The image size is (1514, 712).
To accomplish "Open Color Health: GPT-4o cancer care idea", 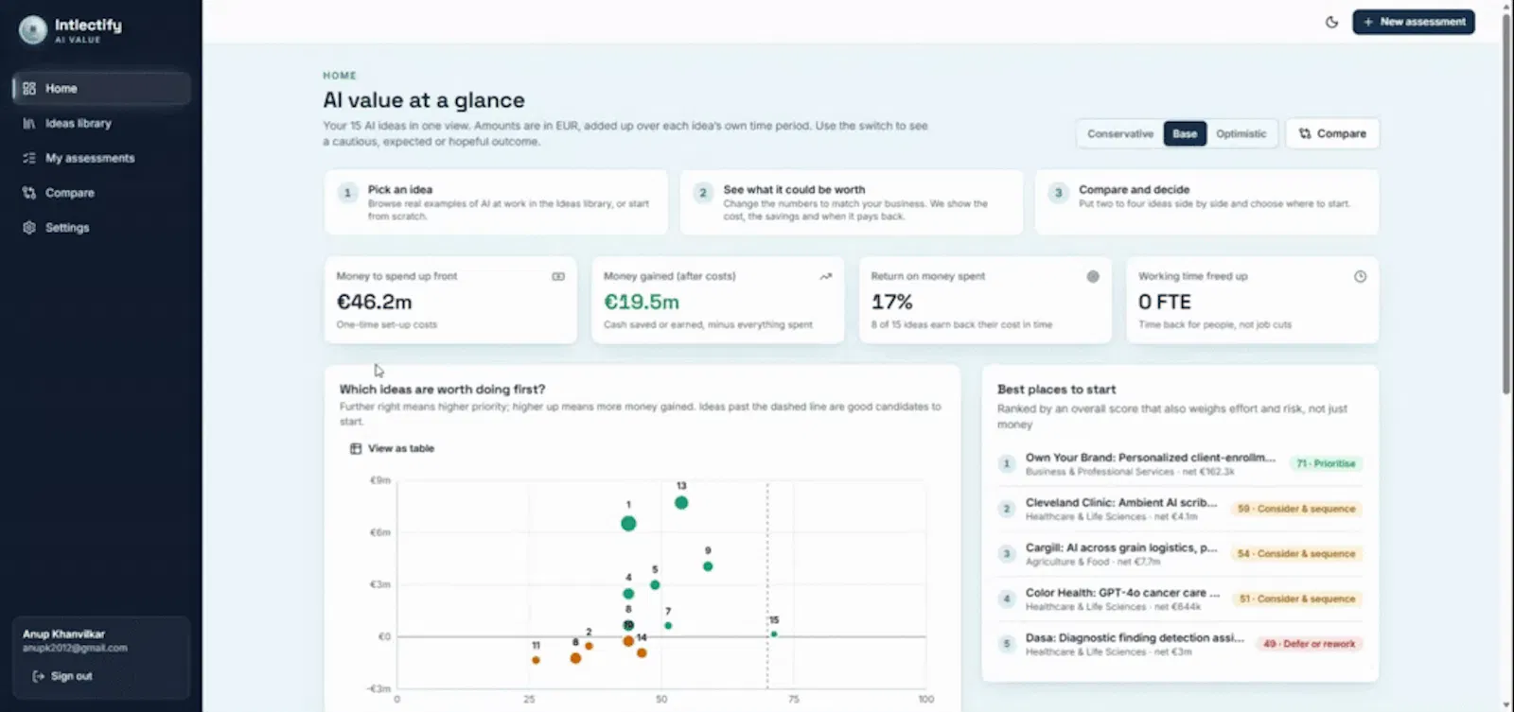I will click(x=1180, y=599).
